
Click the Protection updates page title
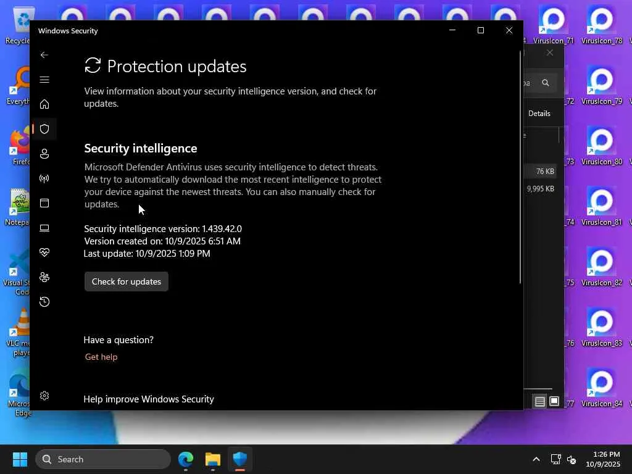[x=177, y=67]
